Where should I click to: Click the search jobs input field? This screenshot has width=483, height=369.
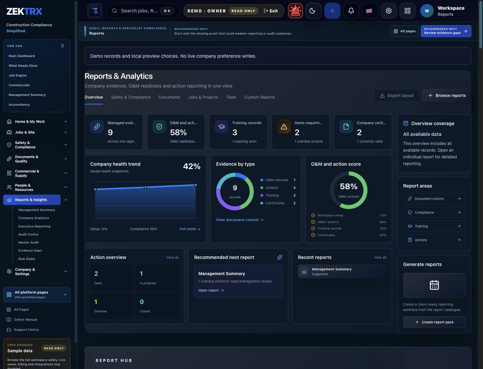pos(143,11)
